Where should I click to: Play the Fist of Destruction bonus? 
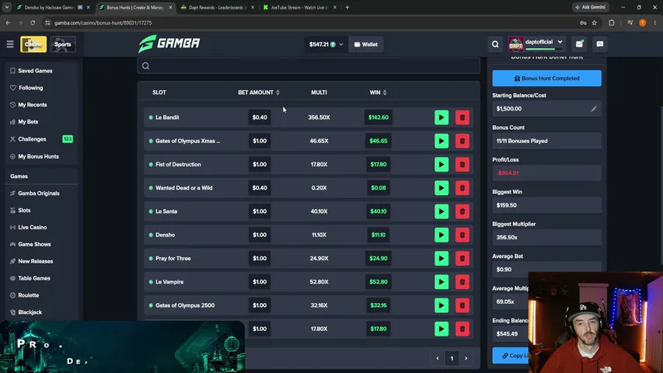point(441,165)
